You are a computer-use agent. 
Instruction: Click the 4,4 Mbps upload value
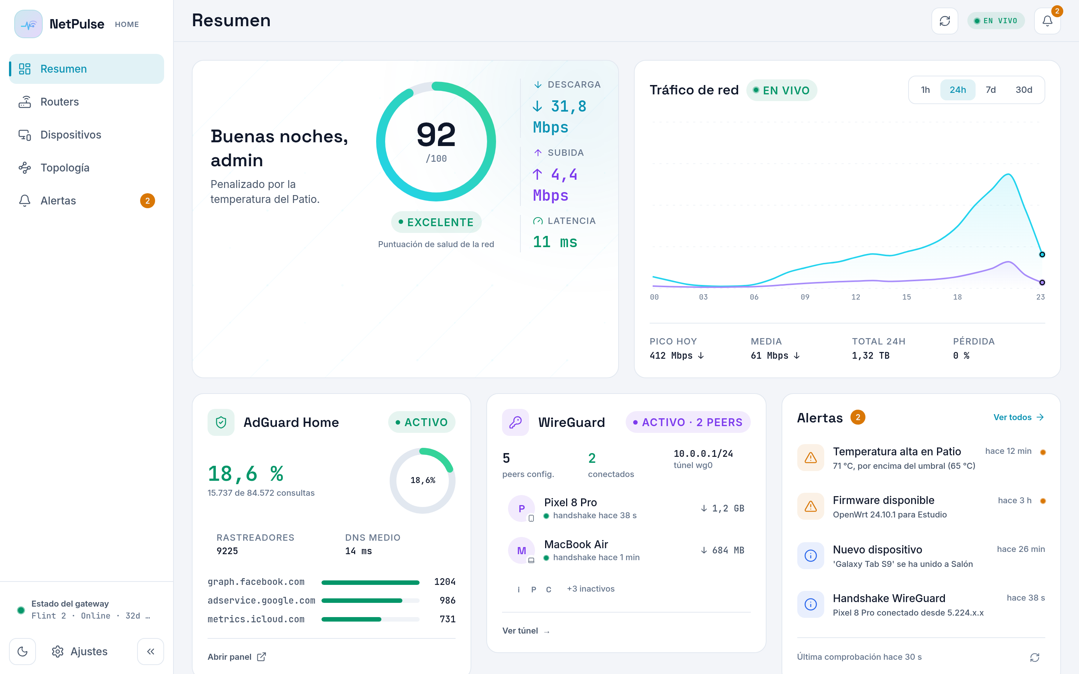coord(555,185)
